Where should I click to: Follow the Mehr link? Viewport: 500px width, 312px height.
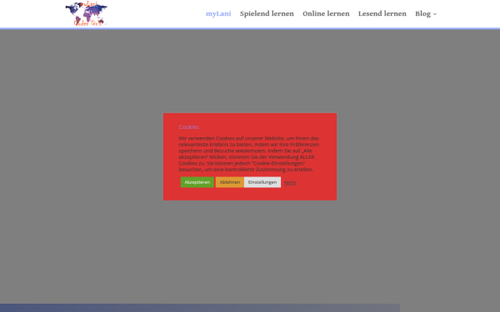[x=290, y=182]
